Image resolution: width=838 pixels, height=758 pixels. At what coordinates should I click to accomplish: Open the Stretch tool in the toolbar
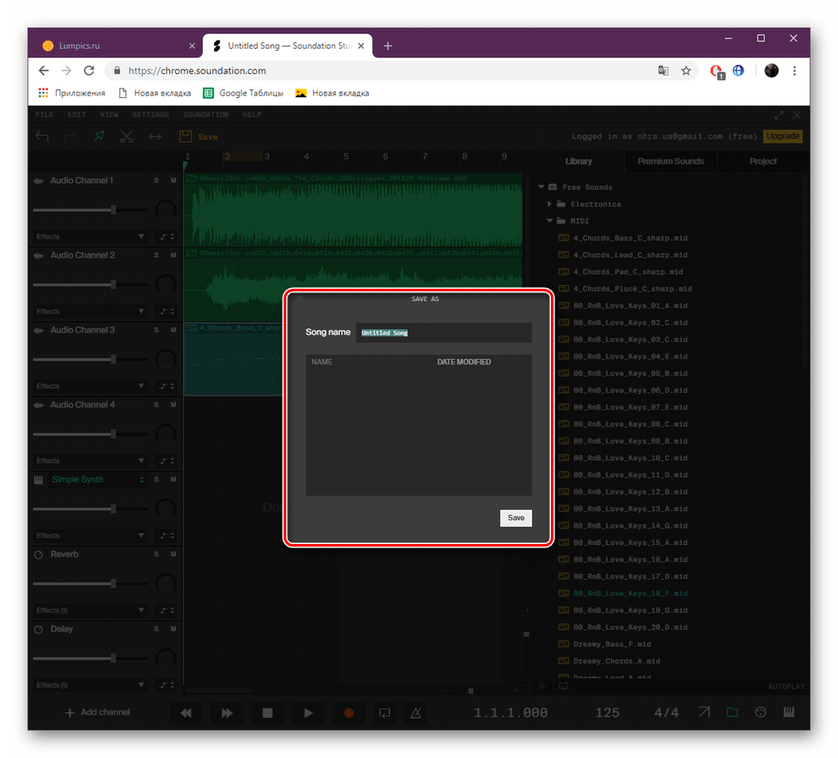(154, 136)
